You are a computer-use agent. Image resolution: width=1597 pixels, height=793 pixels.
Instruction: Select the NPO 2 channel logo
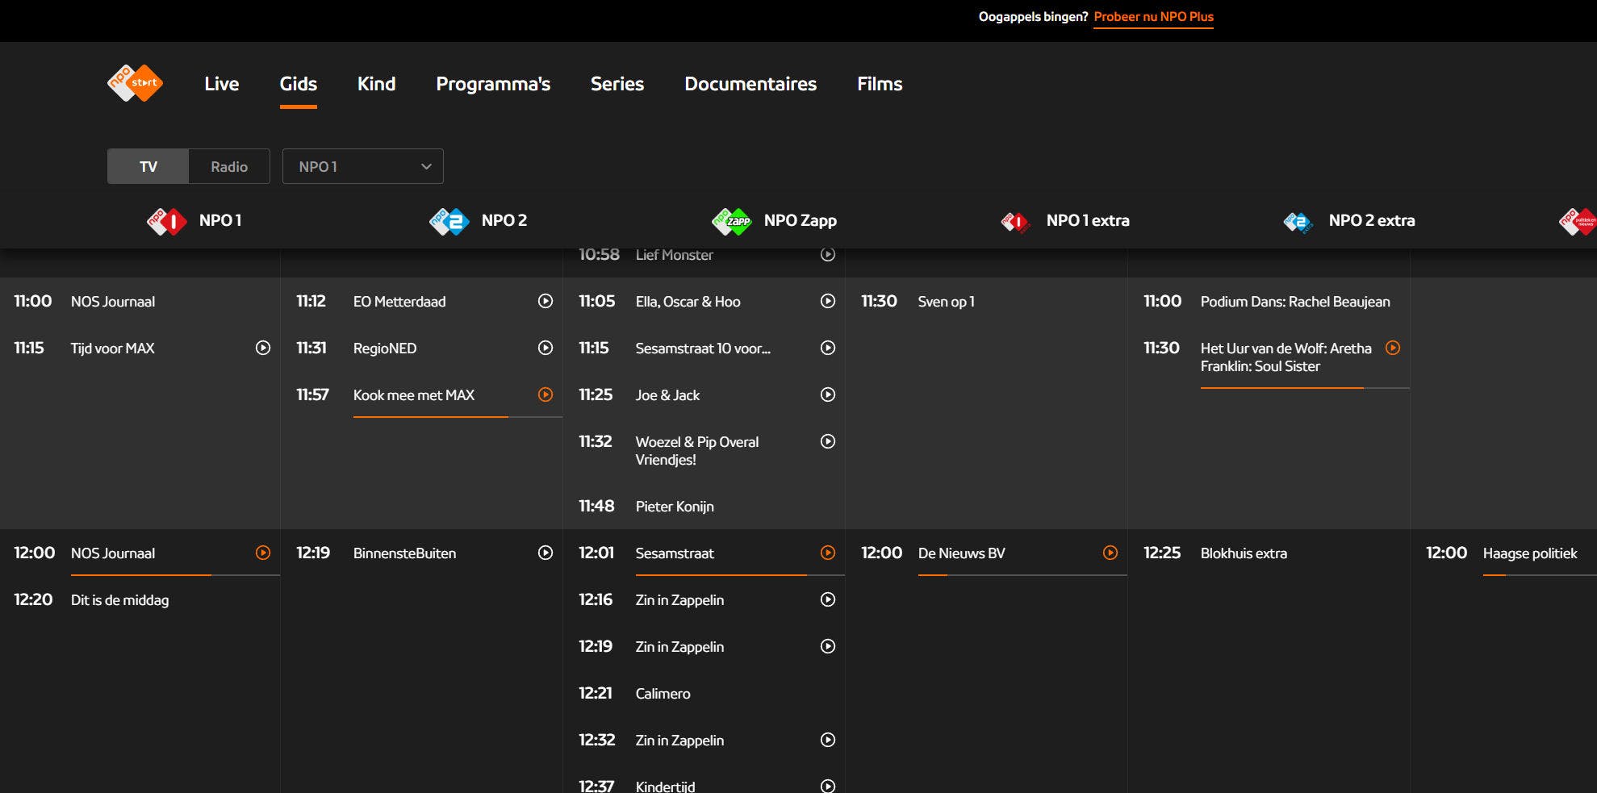[449, 221]
